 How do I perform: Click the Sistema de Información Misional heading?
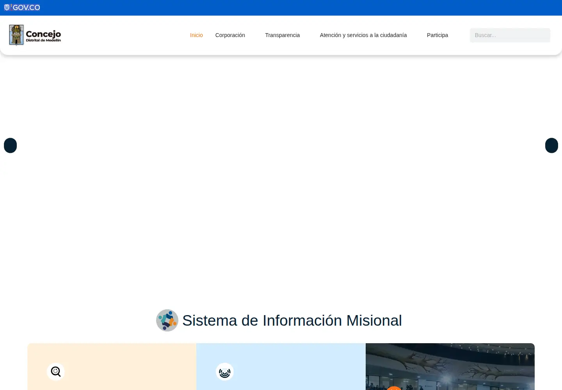[292, 321]
